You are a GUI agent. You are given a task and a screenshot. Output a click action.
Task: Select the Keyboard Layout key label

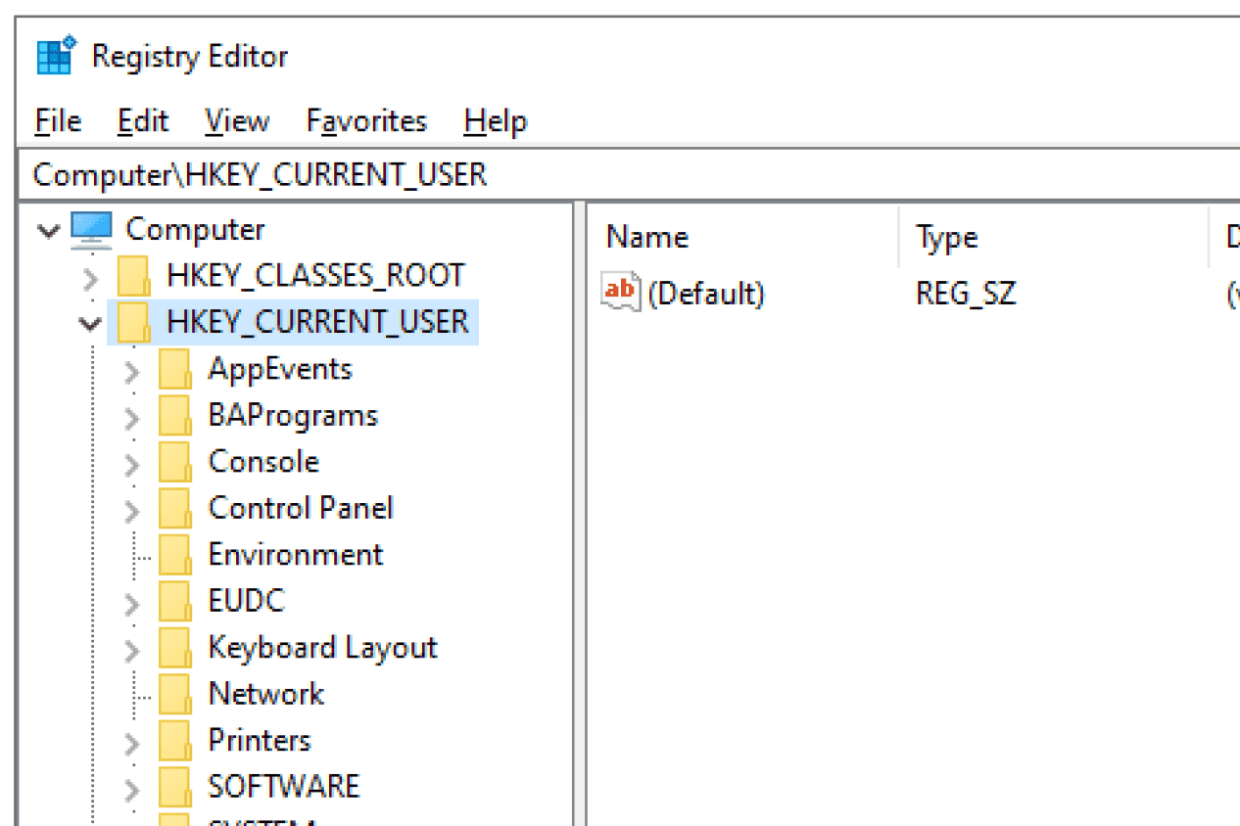[x=322, y=648]
